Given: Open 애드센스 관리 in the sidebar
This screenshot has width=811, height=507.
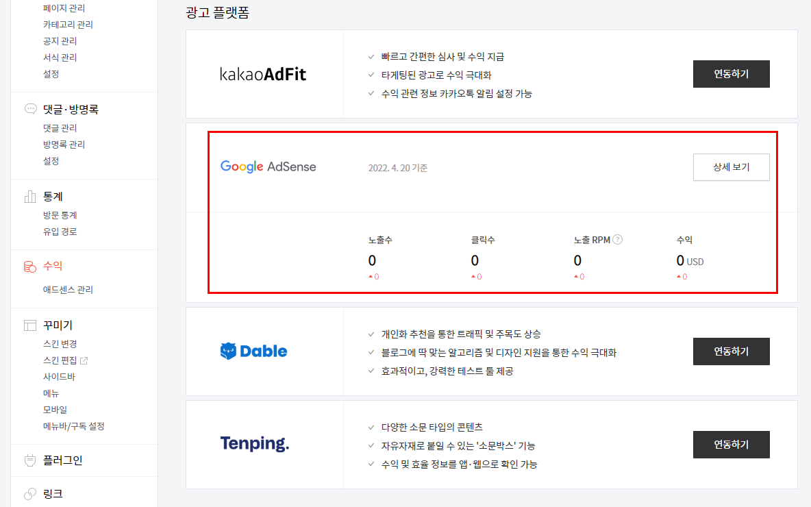Looking at the screenshot, I should [68, 290].
